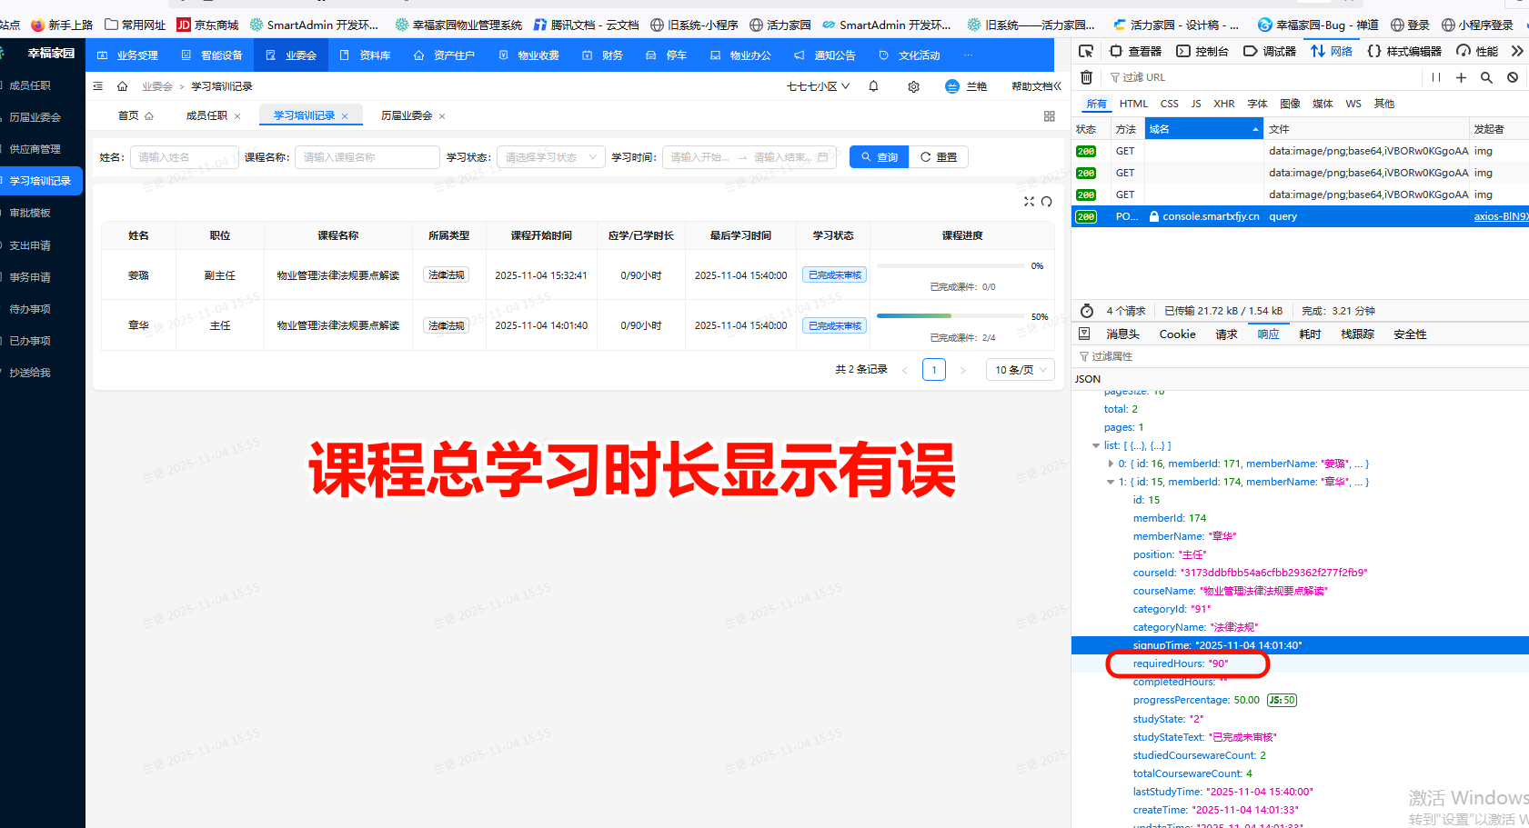Open the 消息头 tab in DevTools
Image resolution: width=1529 pixels, height=828 pixels.
1122,334
